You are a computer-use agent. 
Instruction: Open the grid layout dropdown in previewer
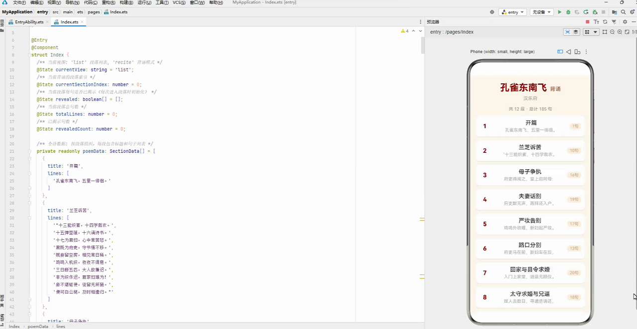[591, 32]
